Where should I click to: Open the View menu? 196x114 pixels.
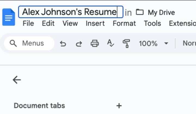pos(70,23)
